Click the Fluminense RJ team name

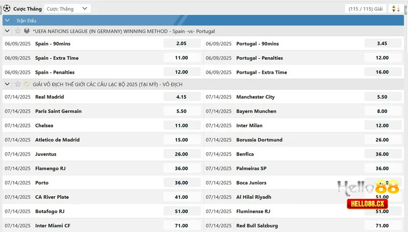(253, 211)
